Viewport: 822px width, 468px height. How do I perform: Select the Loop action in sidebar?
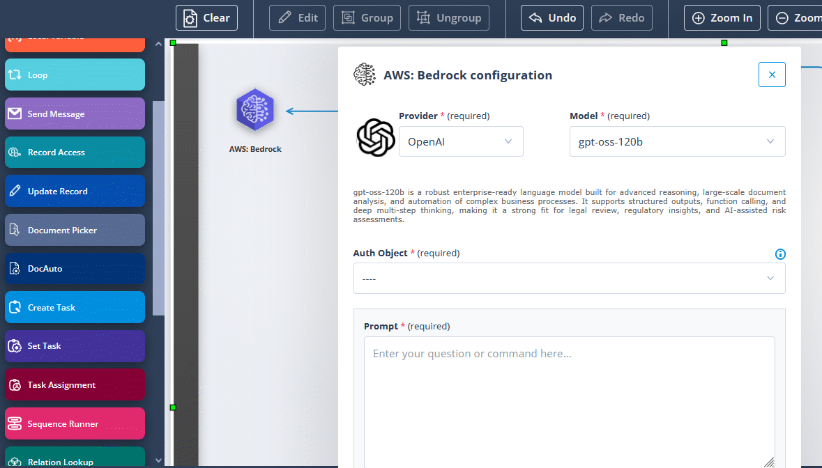click(x=75, y=75)
